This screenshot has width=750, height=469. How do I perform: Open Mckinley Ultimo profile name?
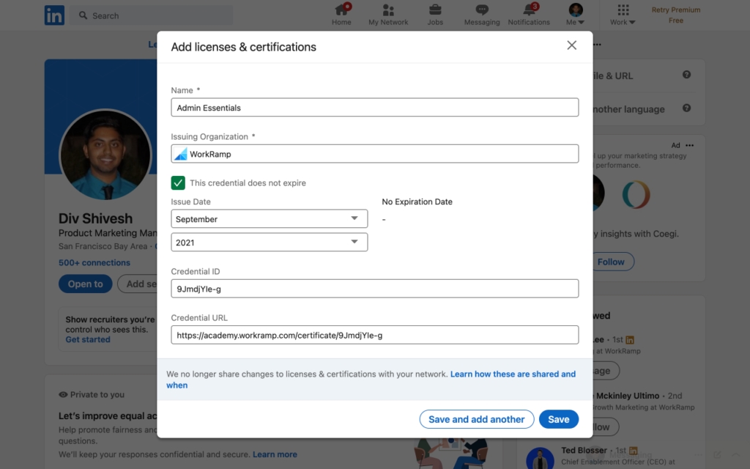(627, 396)
